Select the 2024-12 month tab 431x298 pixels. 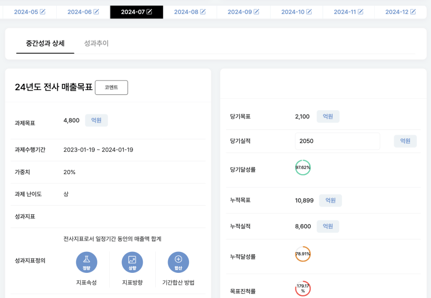tap(401, 12)
